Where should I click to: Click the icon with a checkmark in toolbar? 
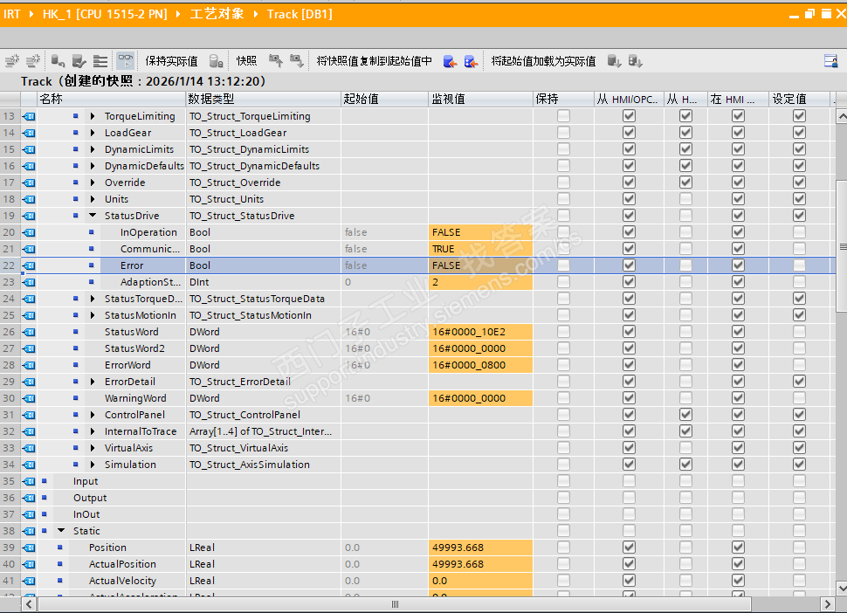79,61
